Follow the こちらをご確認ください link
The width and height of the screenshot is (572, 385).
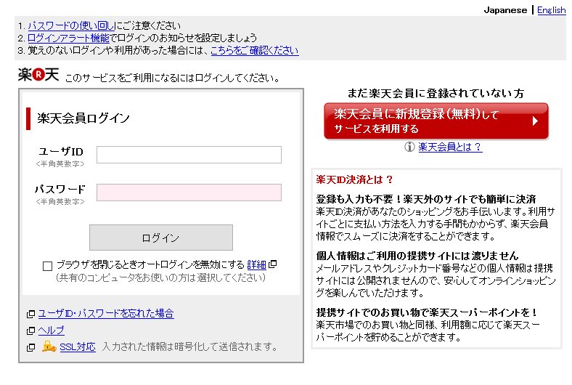coord(254,50)
